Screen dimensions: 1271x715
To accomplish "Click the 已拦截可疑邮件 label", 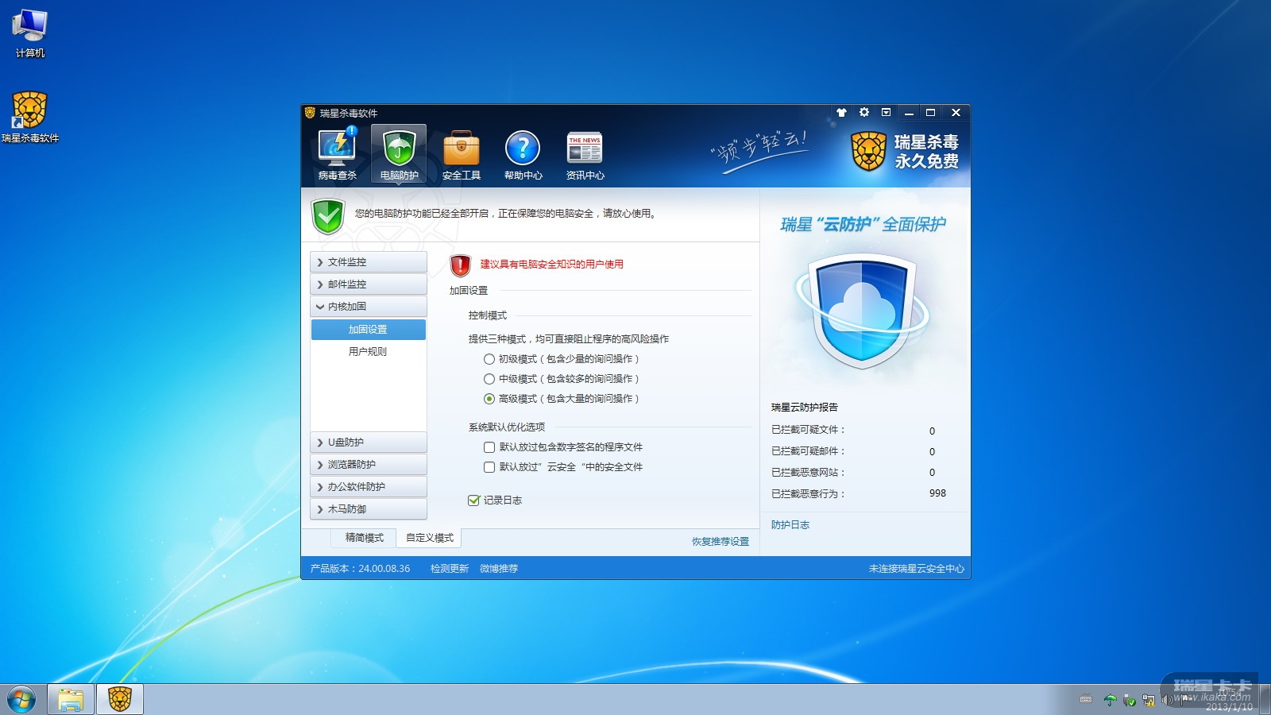I will tap(808, 451).
